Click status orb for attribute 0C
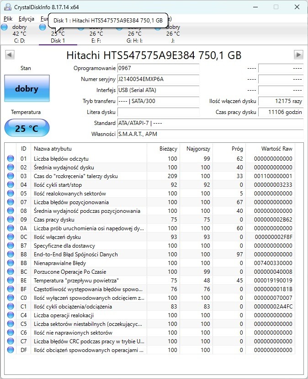 pyautogui.click(x=11, y=237)
